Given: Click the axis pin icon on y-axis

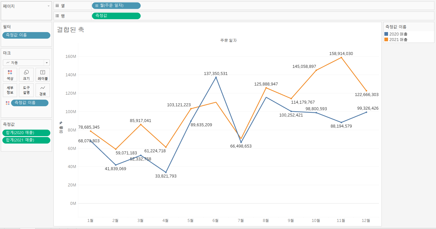Looking at the screenshot, I should [x=61, y=123].
